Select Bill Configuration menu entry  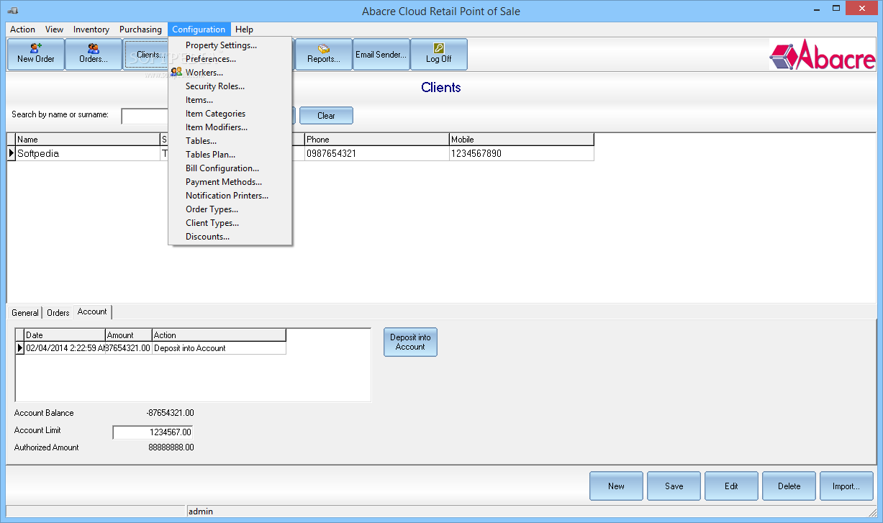(x=230, y=168)
